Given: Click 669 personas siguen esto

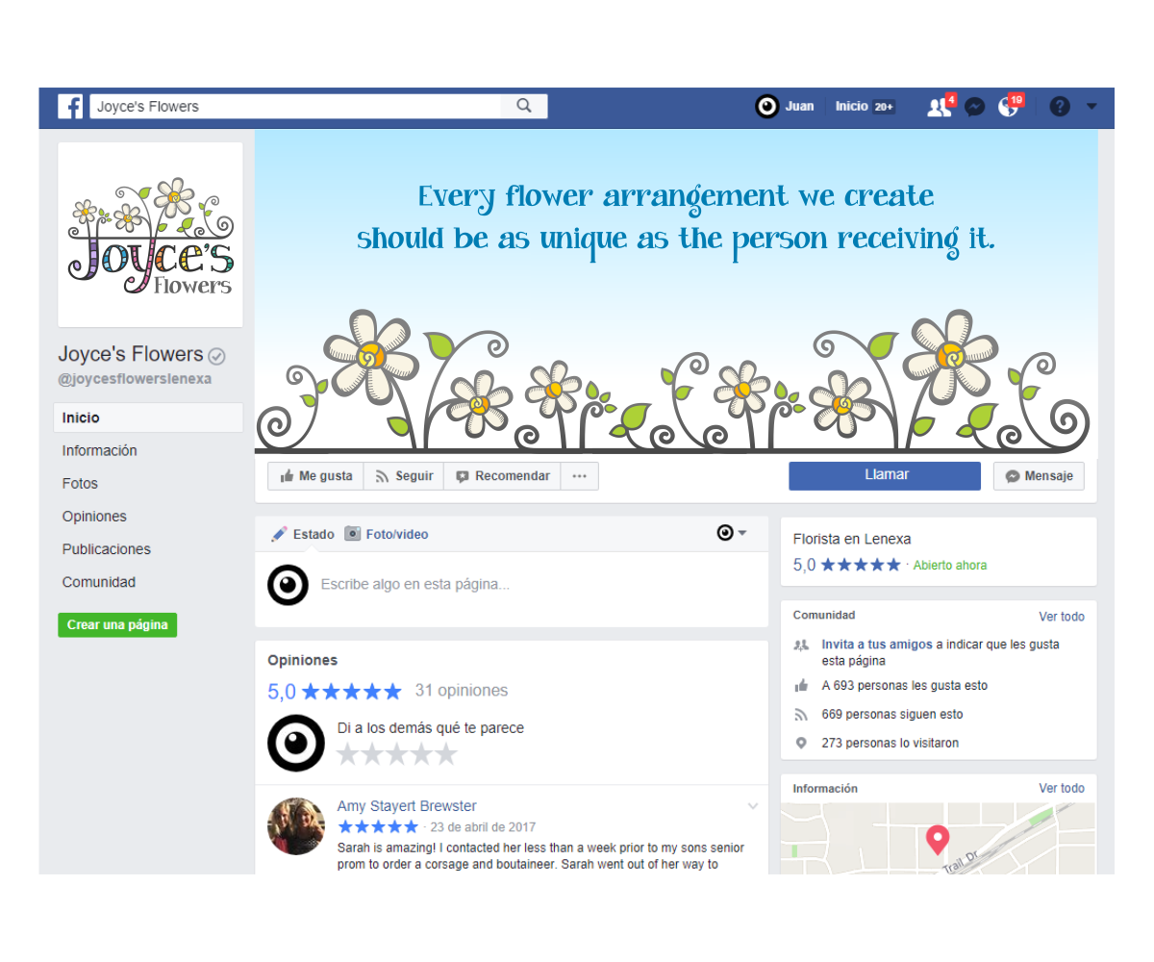Looking at the screenshot, I should (891, 715).
